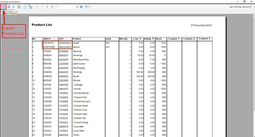Refresh the report with the refresh icon
The width and height of the screenshot is (255, 137).
(x=14, y=7)
